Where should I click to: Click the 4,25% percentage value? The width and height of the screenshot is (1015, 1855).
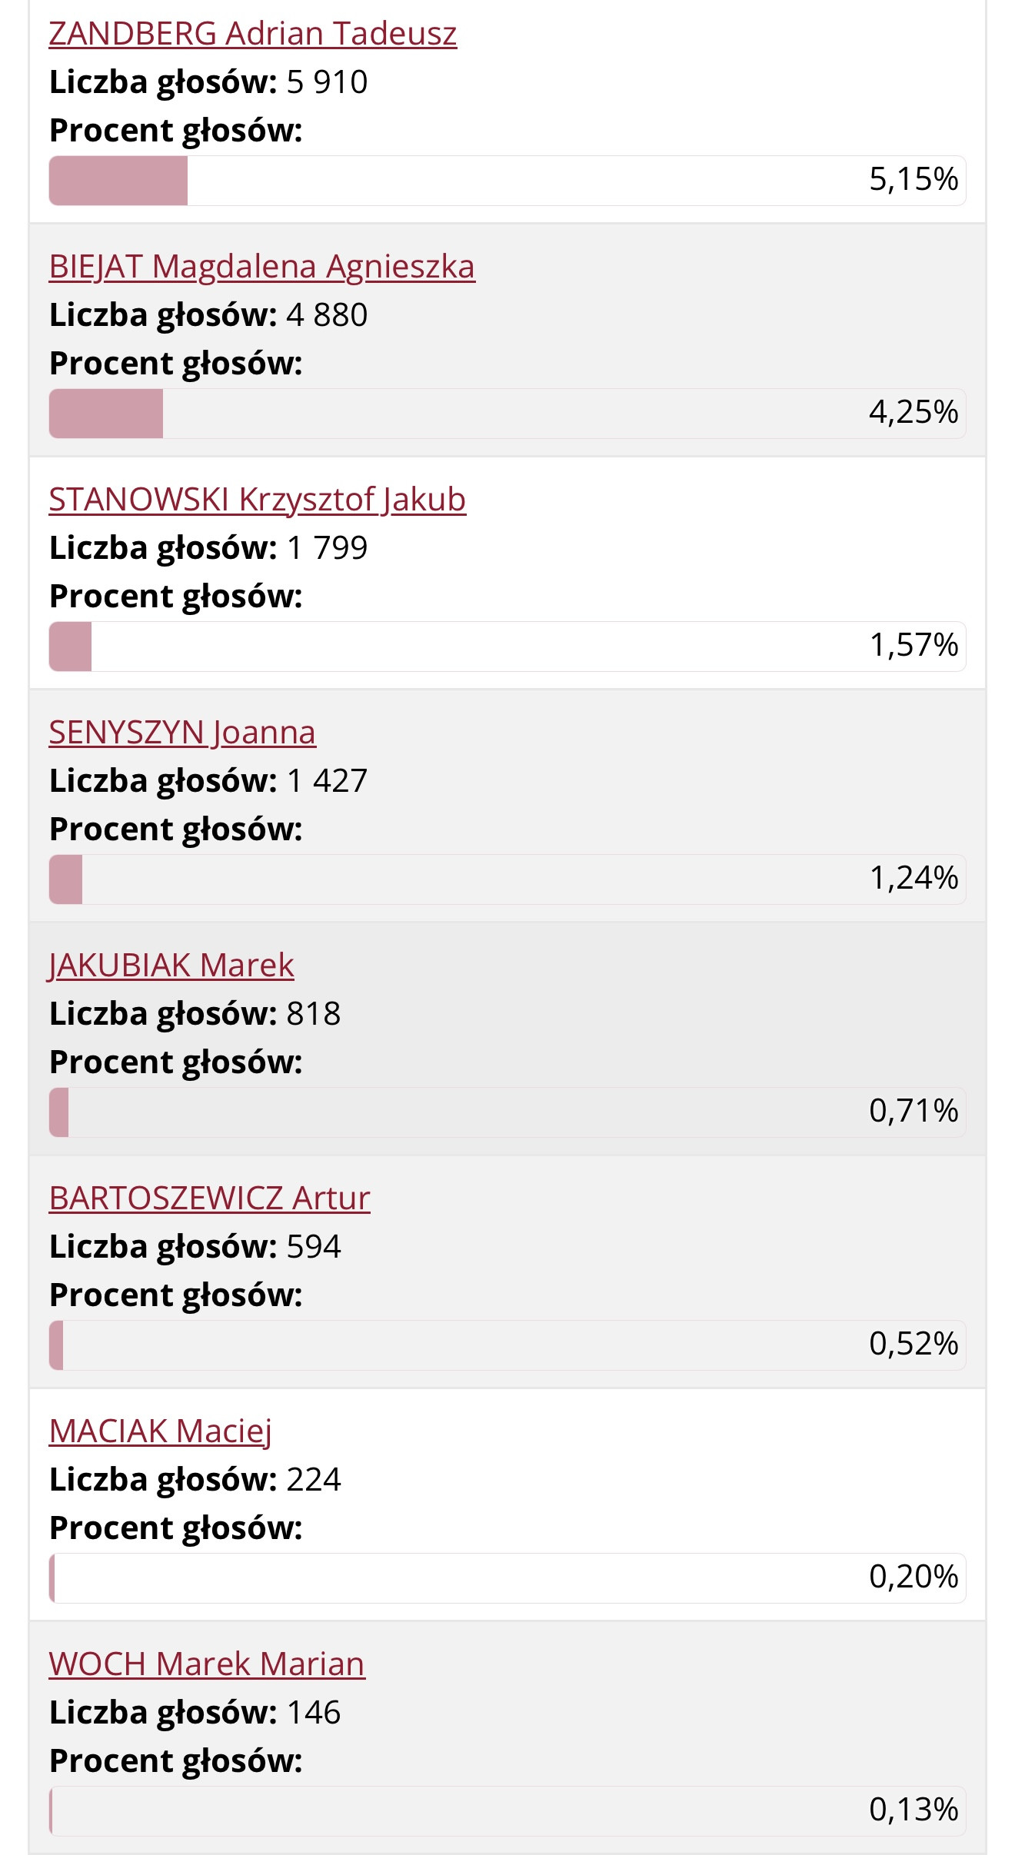coord(913,413)
